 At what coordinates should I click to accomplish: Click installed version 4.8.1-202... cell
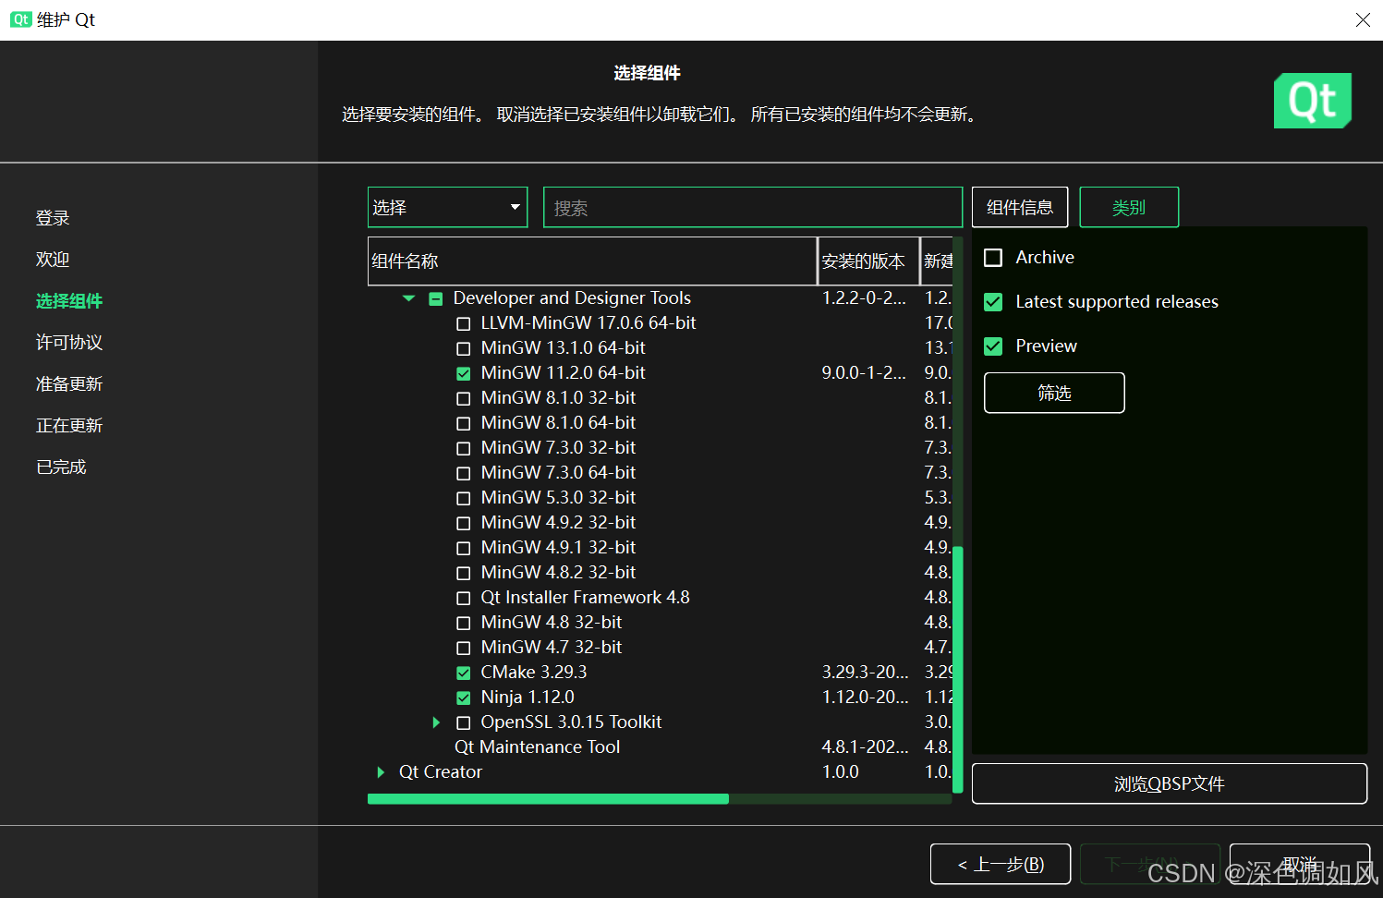tap(866, 747)
